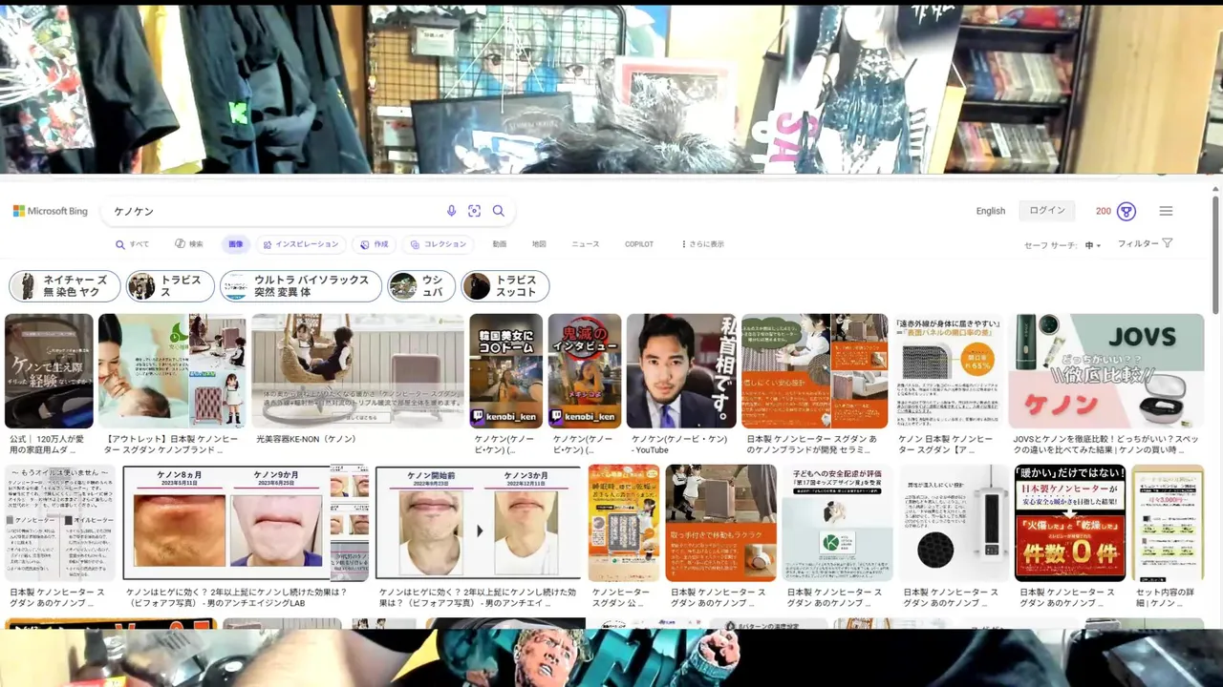
Task: Click the Microsoft Bing logo
Action: tap(50, 211)
